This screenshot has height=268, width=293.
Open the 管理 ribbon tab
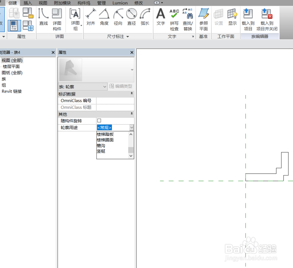tap(101, 3)
